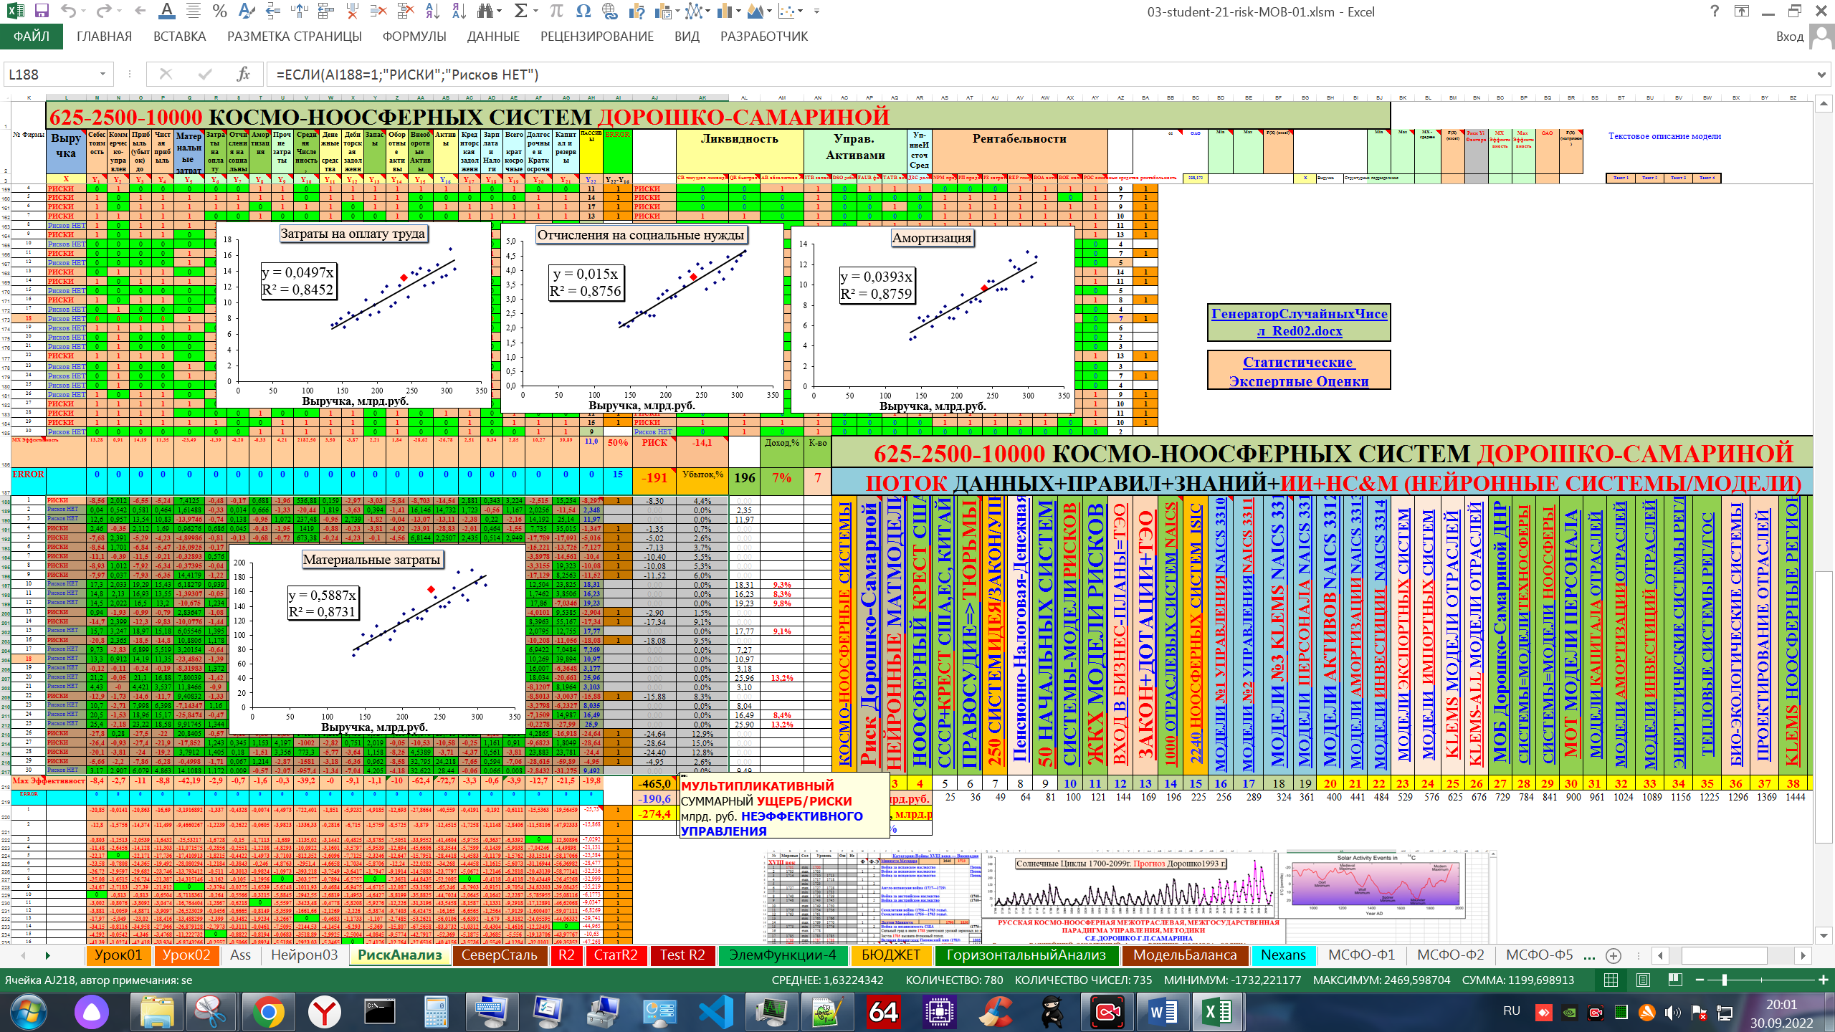Click the zoom slider handle
Viewport: 1835px width, 1032px height.
coord(1725,980)
